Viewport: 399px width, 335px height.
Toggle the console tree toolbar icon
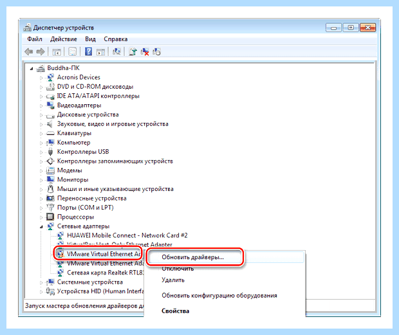(x=57, y=52)
